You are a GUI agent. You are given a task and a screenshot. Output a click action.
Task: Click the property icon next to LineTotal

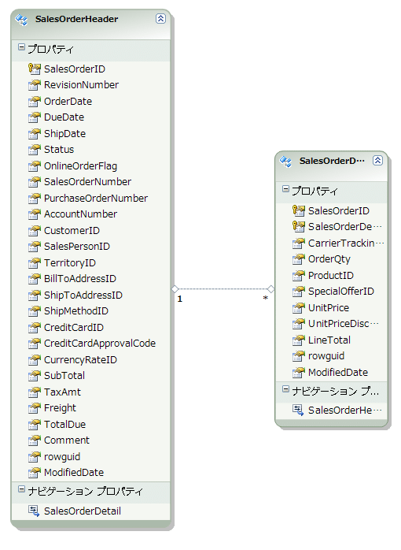[299, 340]
